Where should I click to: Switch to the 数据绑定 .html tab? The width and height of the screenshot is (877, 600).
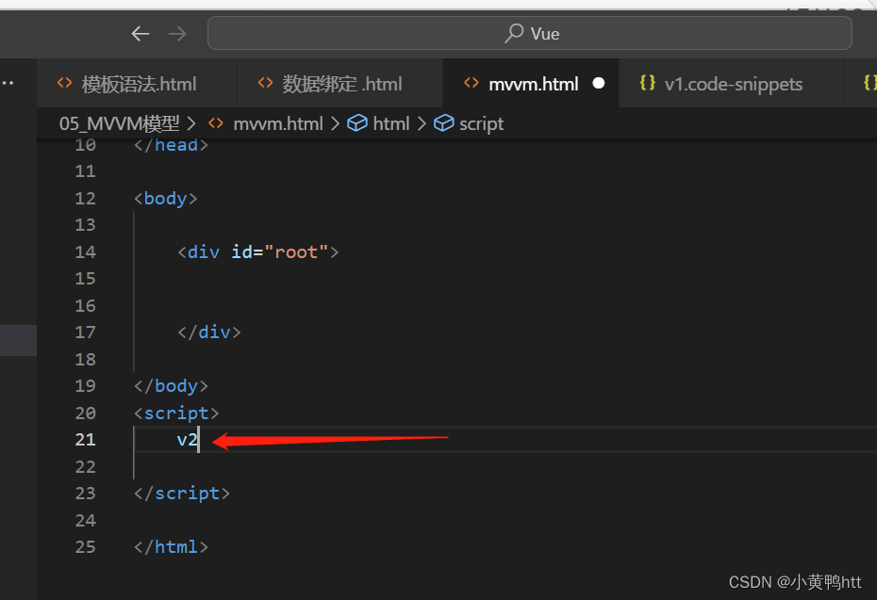tap(340, 84)
